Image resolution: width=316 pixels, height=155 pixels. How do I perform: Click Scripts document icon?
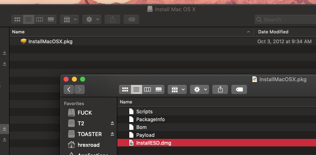131,111
